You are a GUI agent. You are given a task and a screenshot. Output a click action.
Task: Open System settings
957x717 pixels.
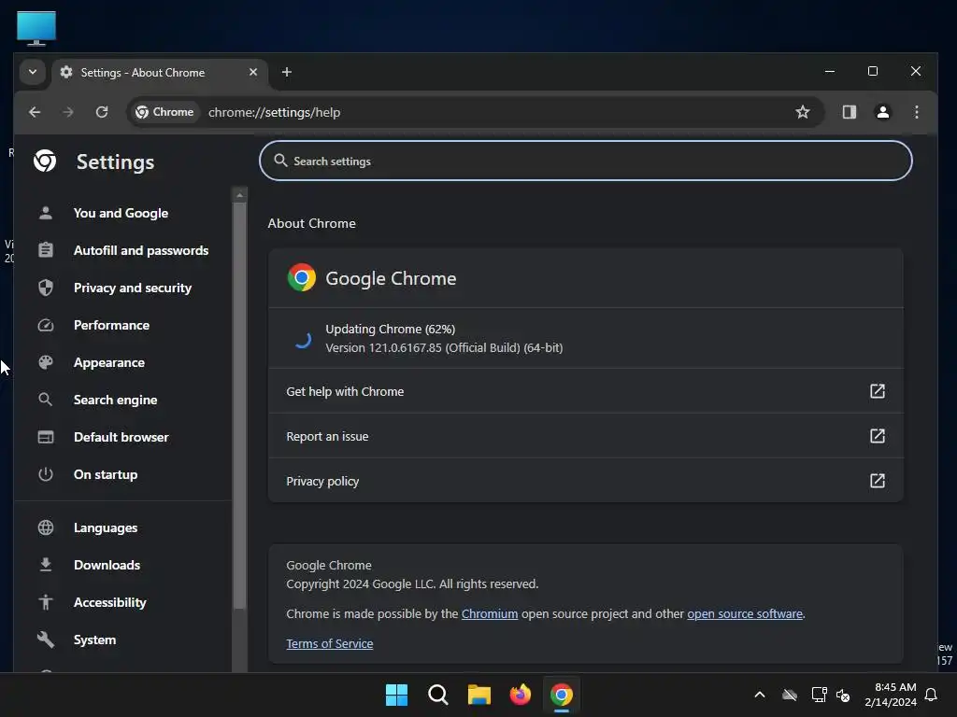click(94, 640)
